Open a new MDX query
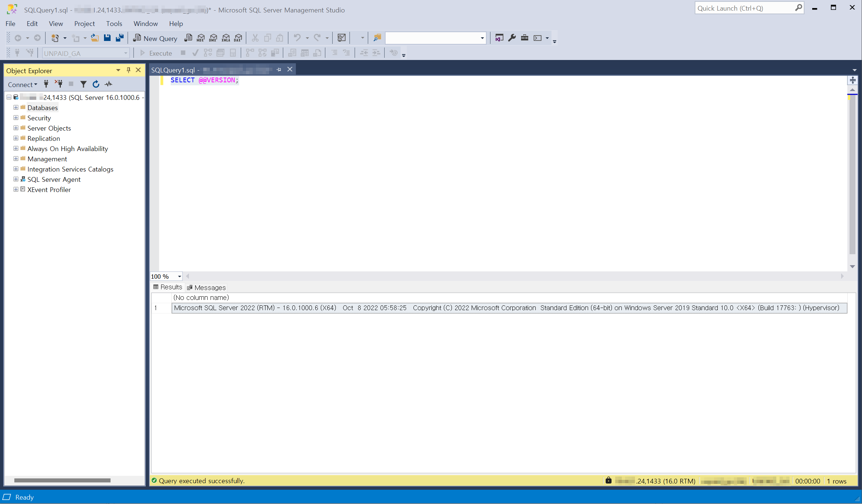Screen dimensions: 862x504 point(201,38)
